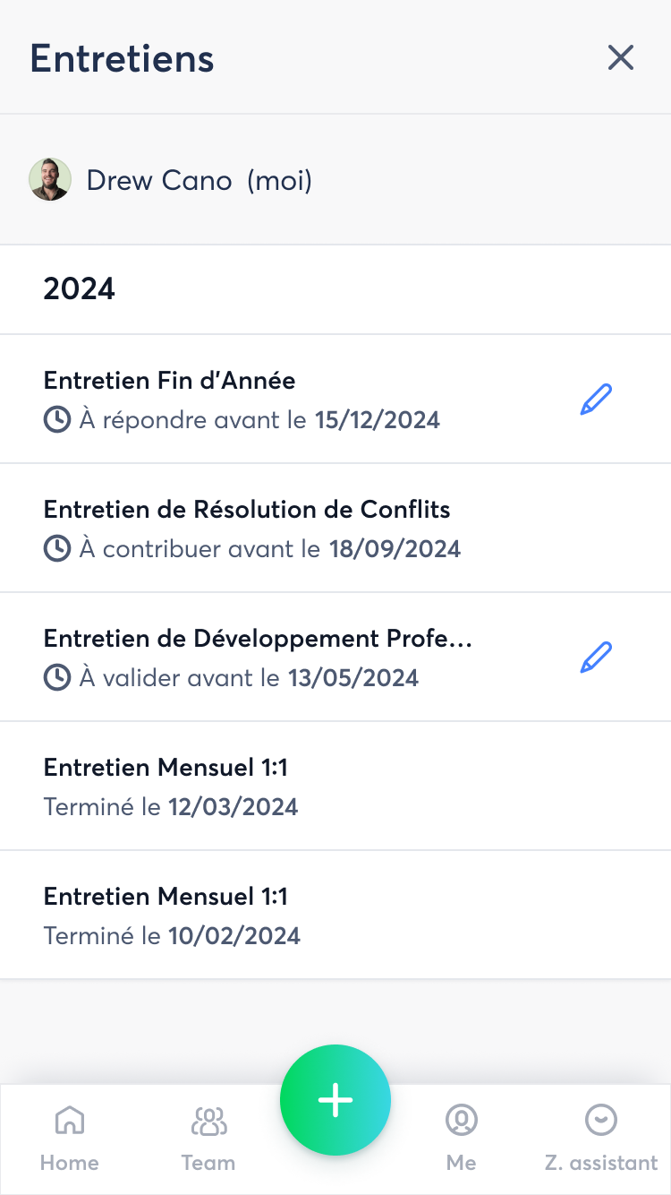Viewport: 671px width, 1195px height.
Task: Click the Entretiens page title
Action: [x=123, y=58]
